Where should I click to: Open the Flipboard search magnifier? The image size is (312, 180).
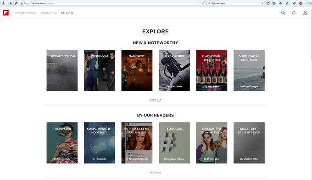tap(283, 13)
